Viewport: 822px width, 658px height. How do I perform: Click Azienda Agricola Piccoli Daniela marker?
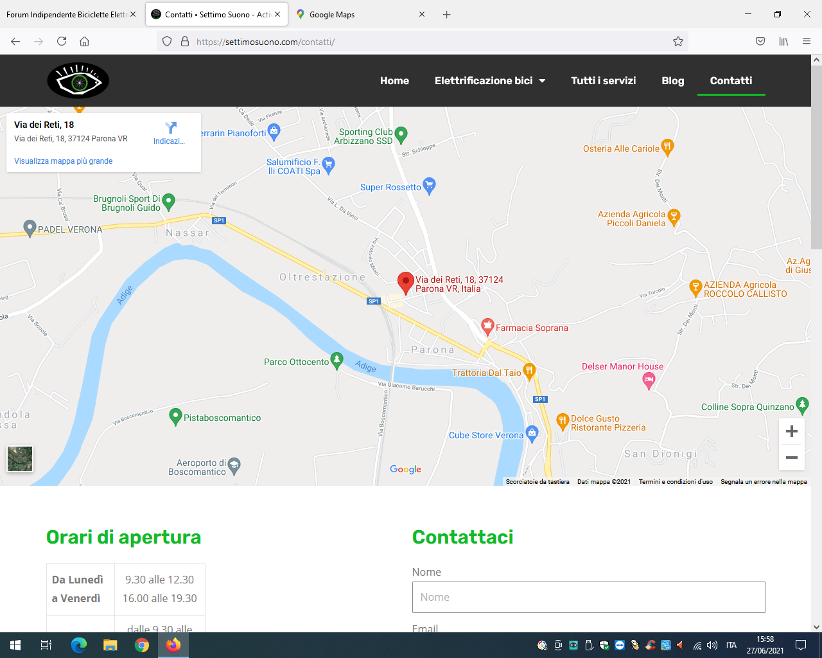[x=674, y=217]
